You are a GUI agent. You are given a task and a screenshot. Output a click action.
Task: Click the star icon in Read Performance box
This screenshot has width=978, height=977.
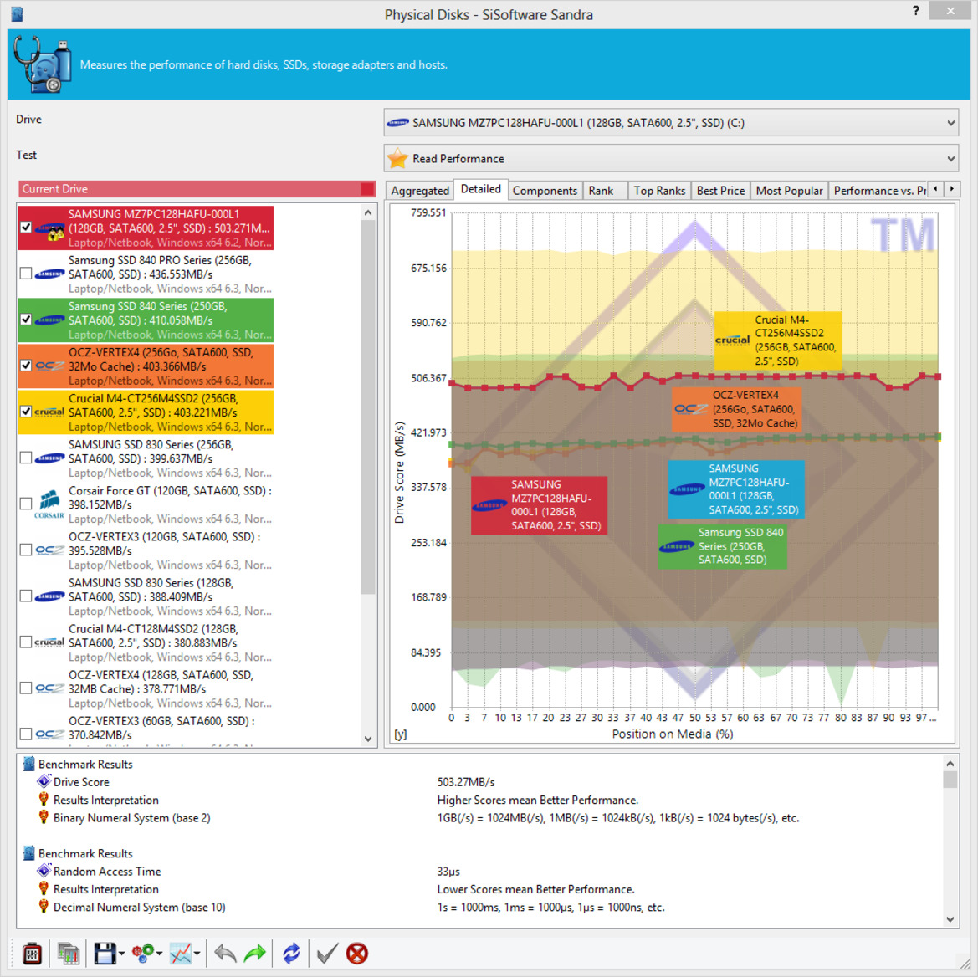(397, 158)
